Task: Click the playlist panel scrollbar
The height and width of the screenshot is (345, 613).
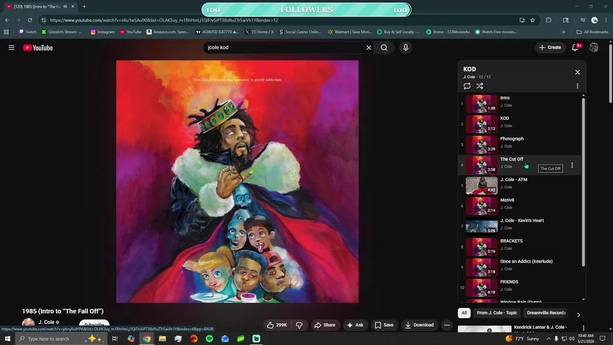Action: point(583,182)
